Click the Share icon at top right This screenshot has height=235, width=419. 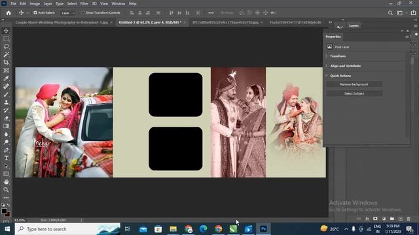413,13
